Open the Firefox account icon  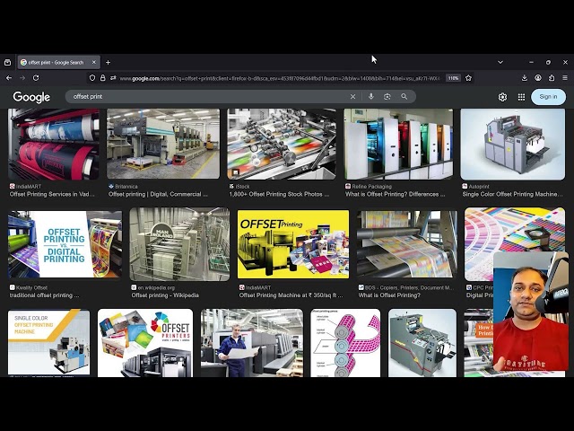pyautogui.click(x=538, y=78)
